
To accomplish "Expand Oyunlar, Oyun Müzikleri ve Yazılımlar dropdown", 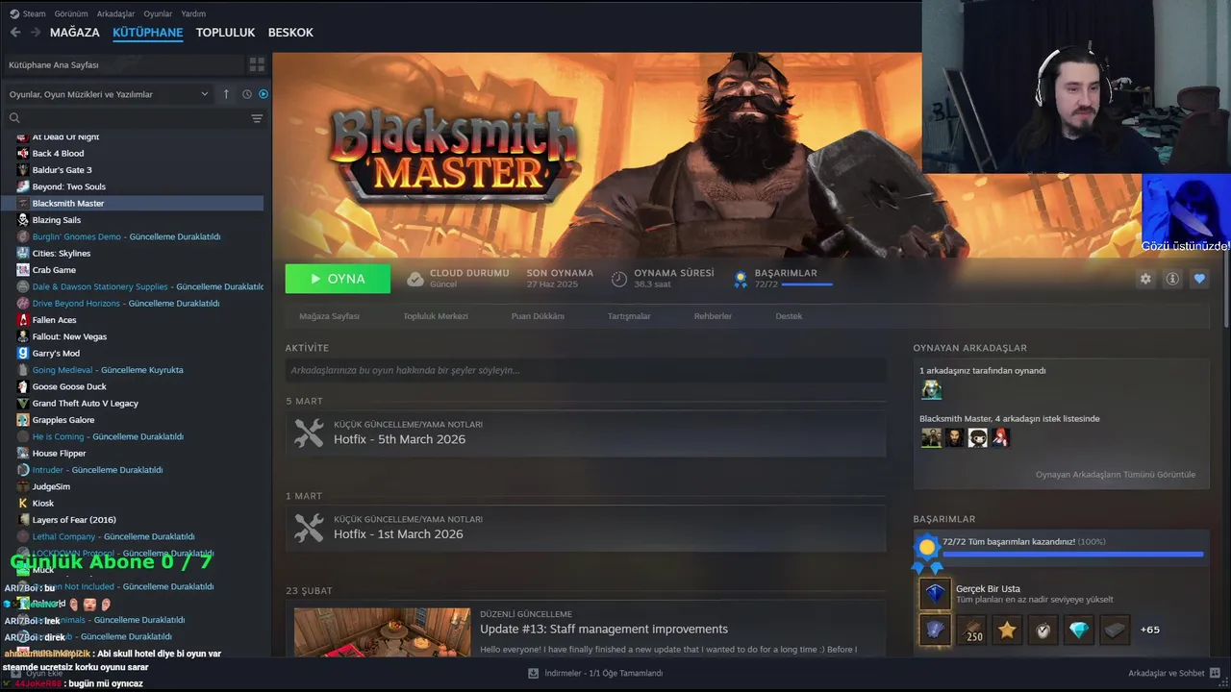I will (x=109, y=94).
